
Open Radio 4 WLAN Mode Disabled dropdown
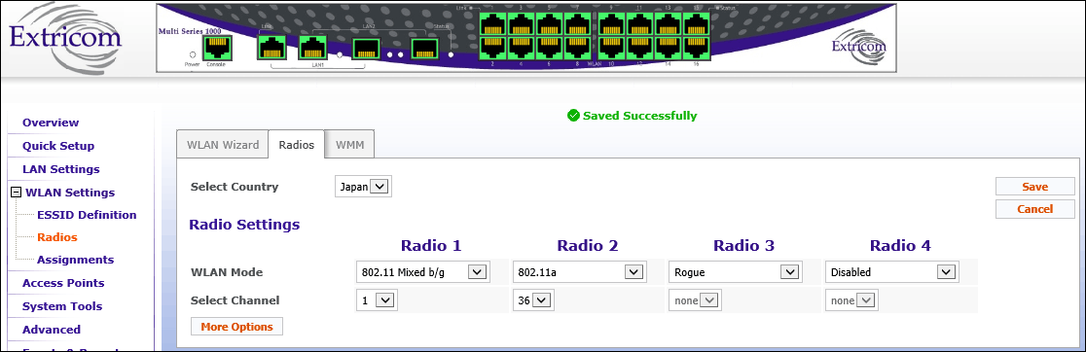[892, 272]
